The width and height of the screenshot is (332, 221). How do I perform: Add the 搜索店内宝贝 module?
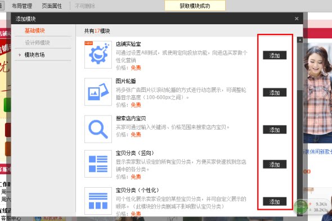coord(275,129)
